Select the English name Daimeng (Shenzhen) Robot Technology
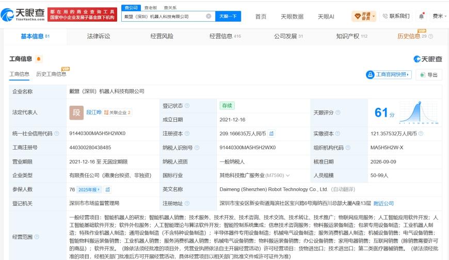 point(274,189)
